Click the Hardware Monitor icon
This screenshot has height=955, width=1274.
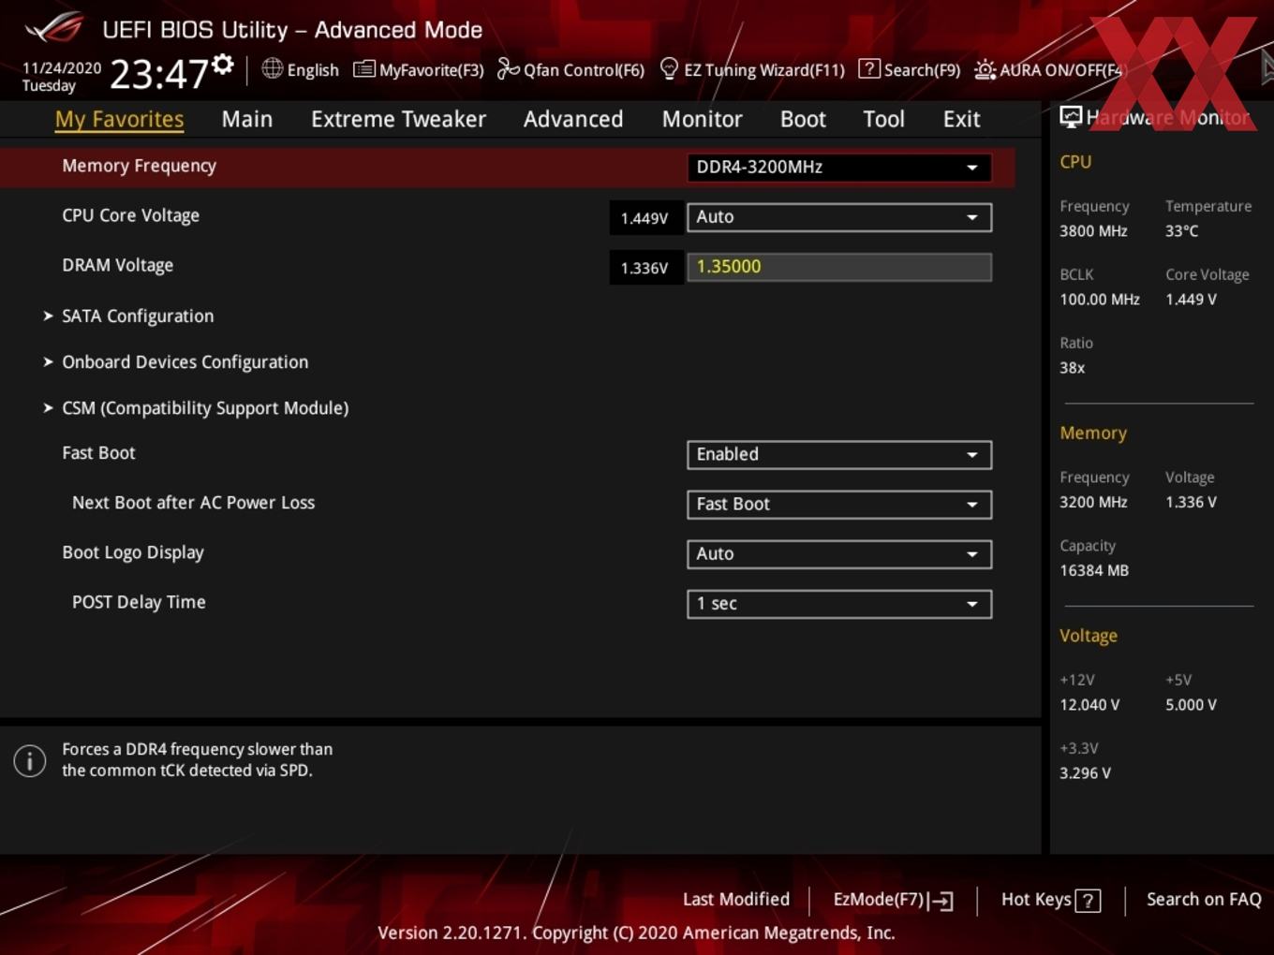[1071, 116]
